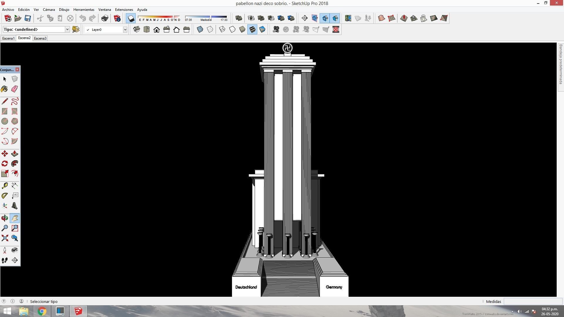Toggle Section Cuts display
This screenshot has height=317, width=564.
coord(325,18)
